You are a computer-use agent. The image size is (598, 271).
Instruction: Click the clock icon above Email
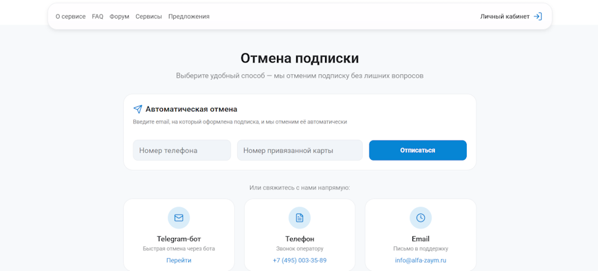(x=421, y=217)
